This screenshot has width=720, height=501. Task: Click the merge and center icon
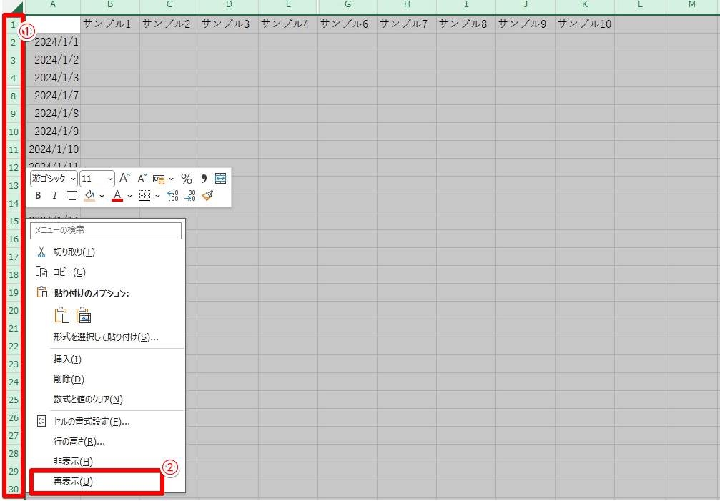point(220,179)
